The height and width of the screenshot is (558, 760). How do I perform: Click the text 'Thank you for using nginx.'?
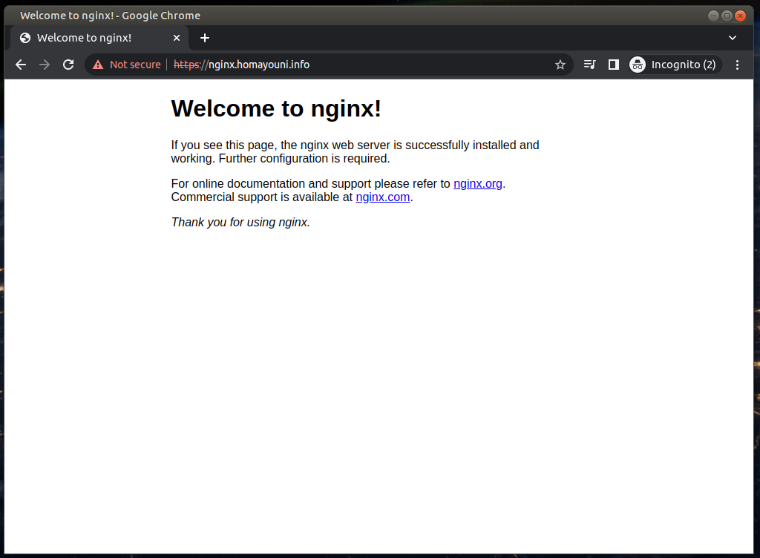(x=240, y=223)
